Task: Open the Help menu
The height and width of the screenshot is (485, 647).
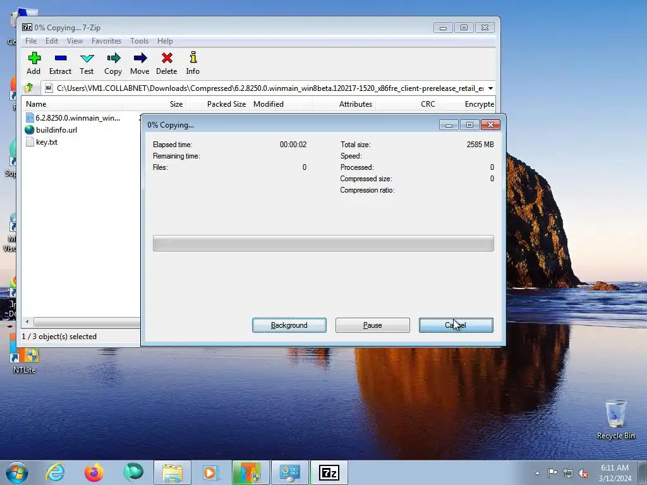Action: [x=165, y=41]
